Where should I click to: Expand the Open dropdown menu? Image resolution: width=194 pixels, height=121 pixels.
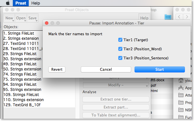pyautogui.click(x=21, y=18)
